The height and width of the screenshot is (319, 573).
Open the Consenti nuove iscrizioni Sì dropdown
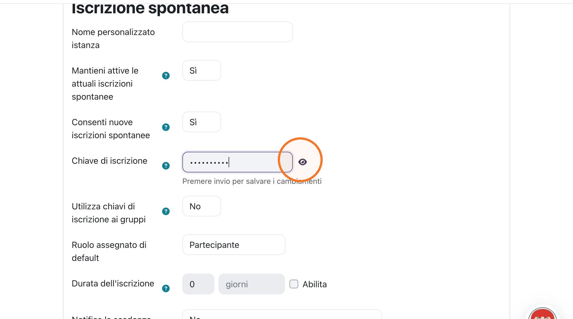pos(202,122)
